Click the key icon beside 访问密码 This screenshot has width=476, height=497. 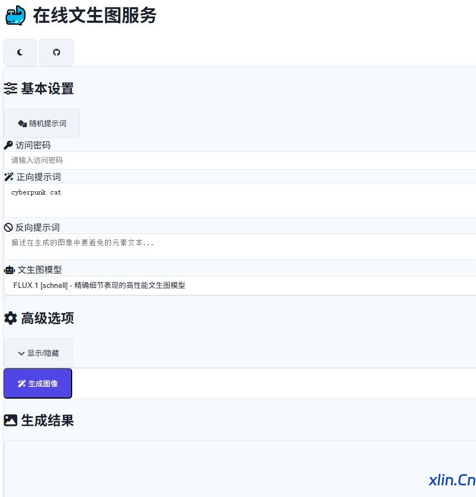tap(8, 145)
